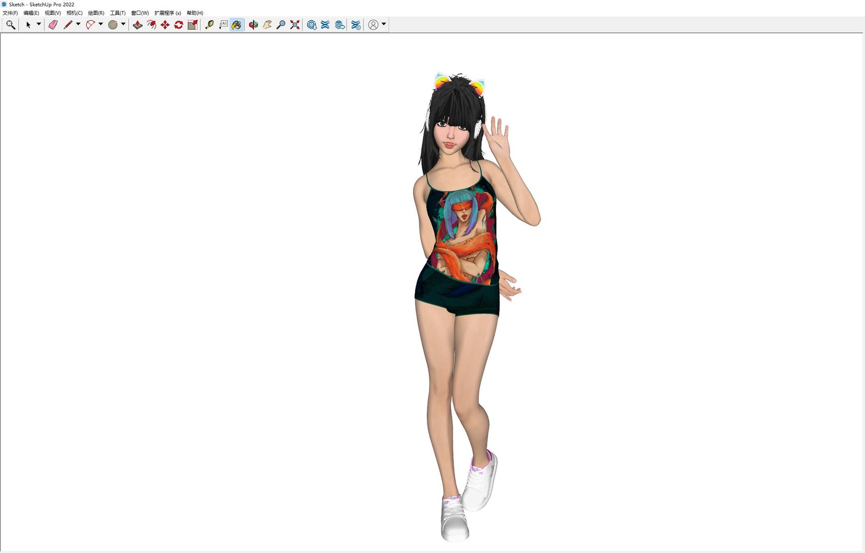Activate the Arc tool
Viewport: 865px width, 553px height.
pyautogui.click(x=90, y=25)
